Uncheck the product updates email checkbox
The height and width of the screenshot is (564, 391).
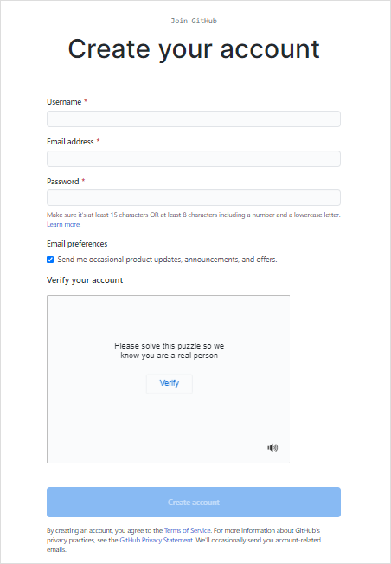[50, 260]
